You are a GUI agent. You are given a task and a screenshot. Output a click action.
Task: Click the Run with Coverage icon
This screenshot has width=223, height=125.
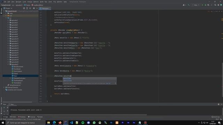(x=208, y=5)
